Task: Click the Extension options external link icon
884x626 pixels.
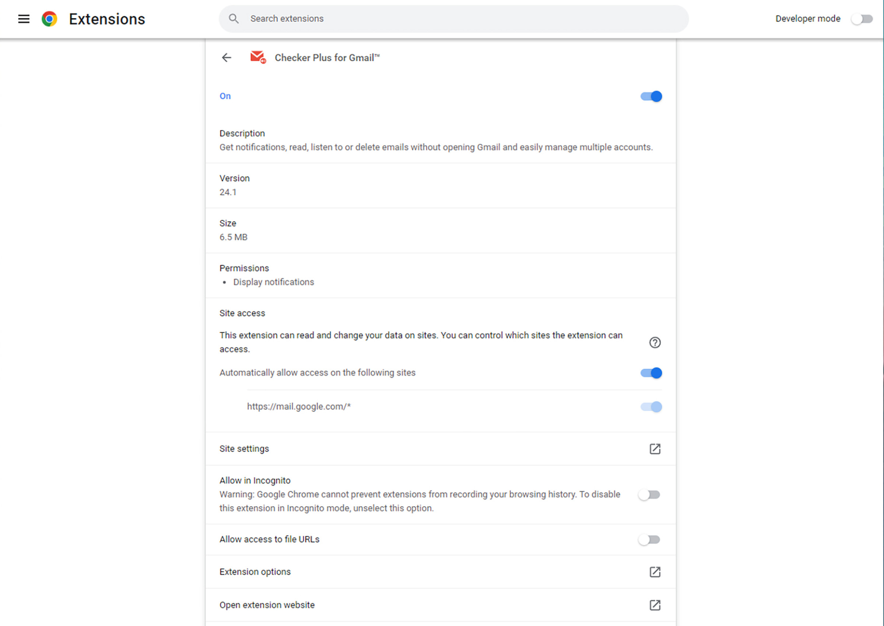Action: [x=654, y=572]
